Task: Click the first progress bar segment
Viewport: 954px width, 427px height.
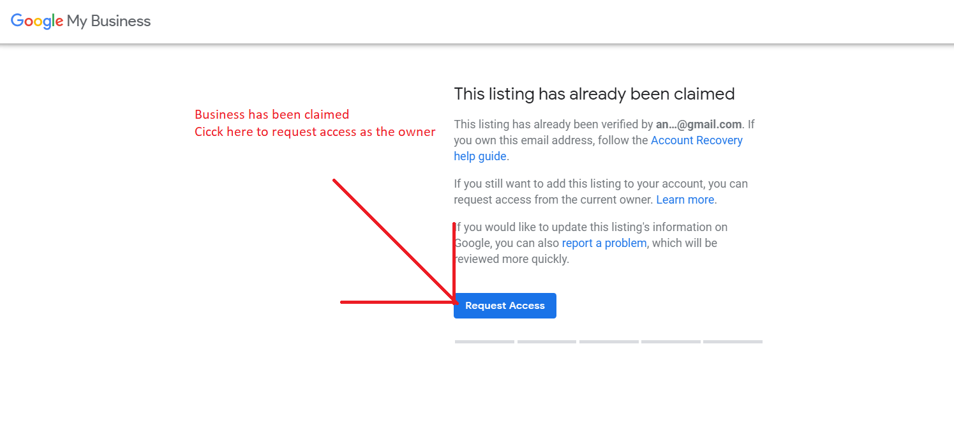Action: [484, 342]
